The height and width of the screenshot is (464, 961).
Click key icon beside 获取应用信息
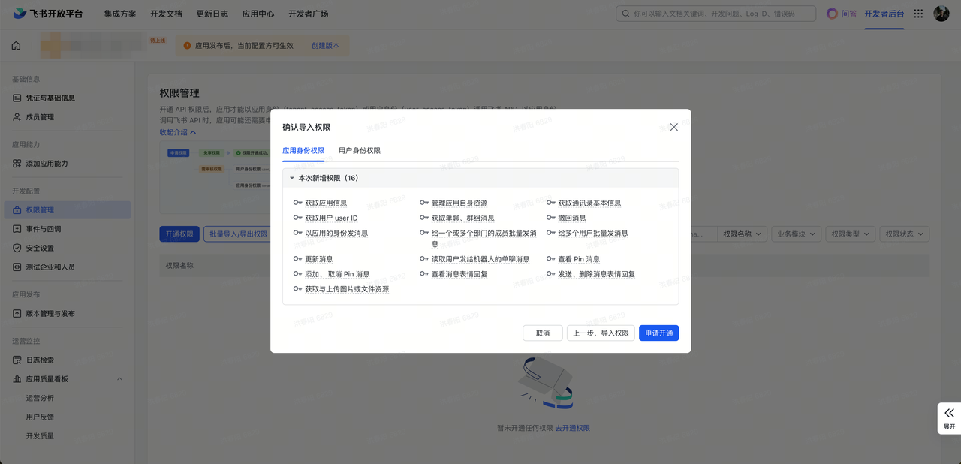(297, 203)
